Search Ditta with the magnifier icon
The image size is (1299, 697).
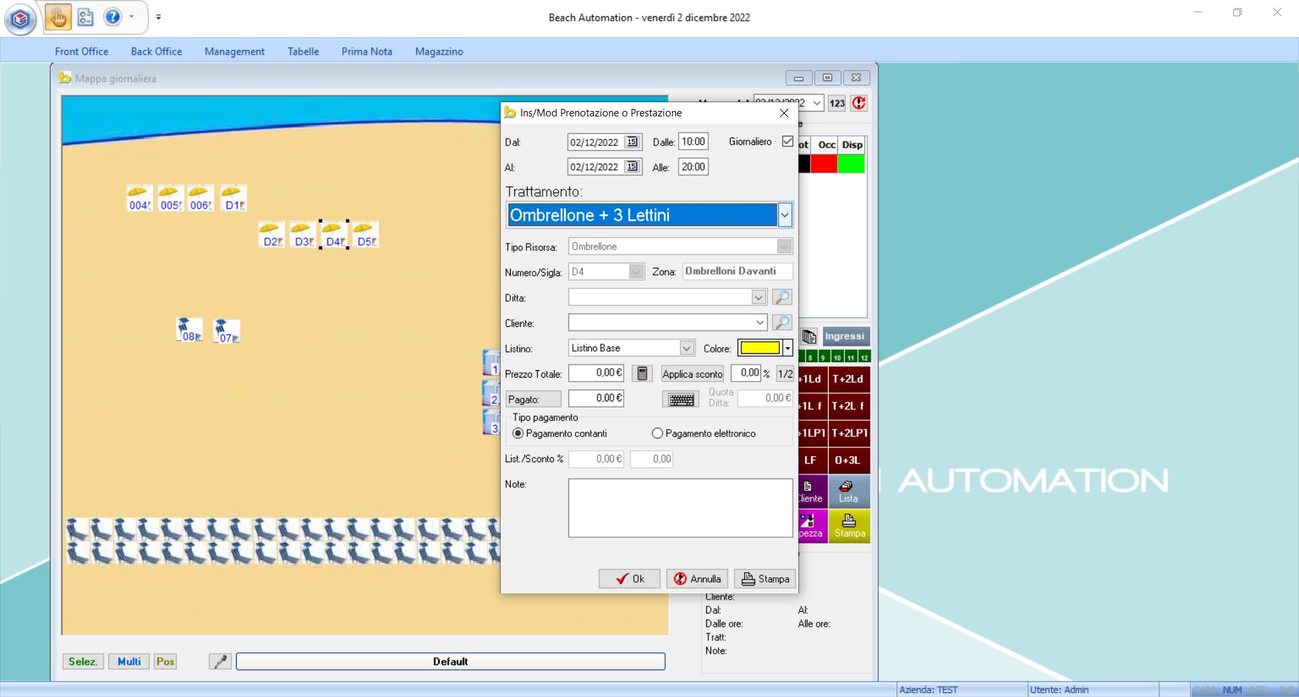coord(782,297)
